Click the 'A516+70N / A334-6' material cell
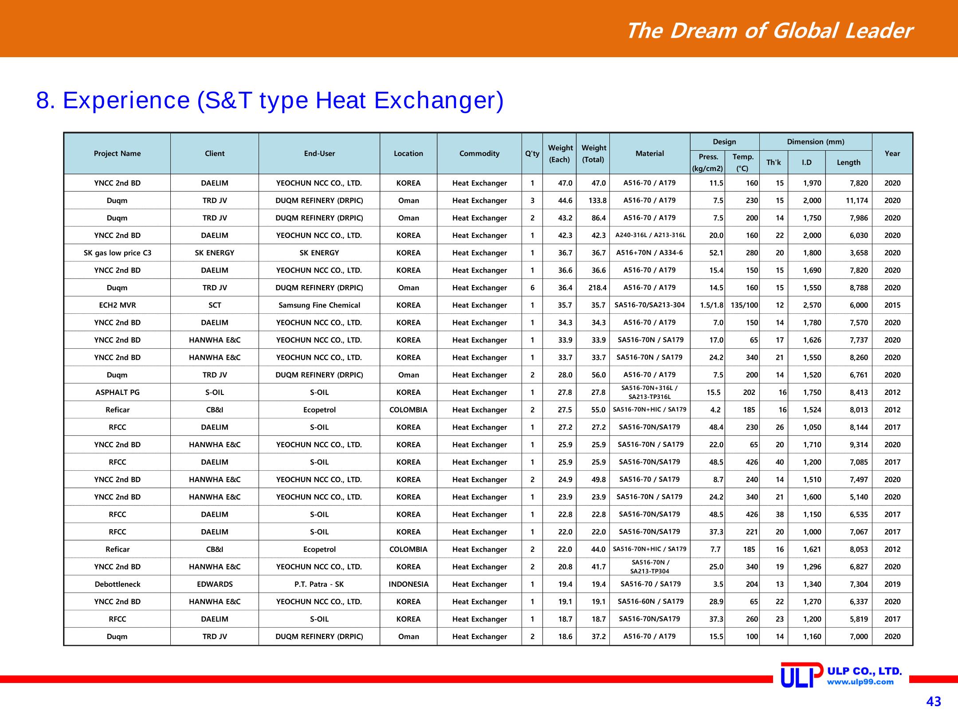The image size is (958, 718). tap(650, 253)
